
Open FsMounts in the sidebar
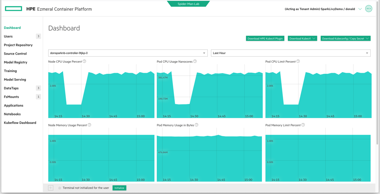pos(11,97)
